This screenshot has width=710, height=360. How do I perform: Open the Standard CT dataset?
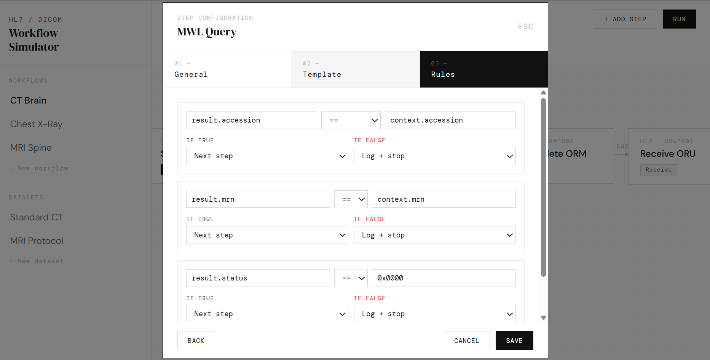pos(36,217)
